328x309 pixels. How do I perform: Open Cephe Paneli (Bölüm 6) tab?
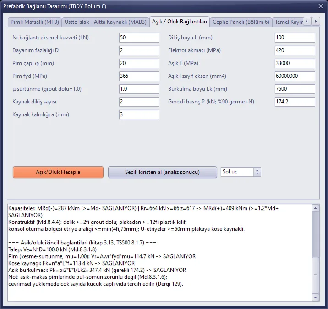point(241,22)
